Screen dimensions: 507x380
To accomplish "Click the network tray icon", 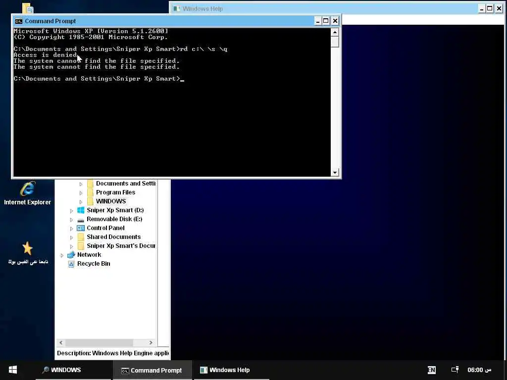I will 455,370.
